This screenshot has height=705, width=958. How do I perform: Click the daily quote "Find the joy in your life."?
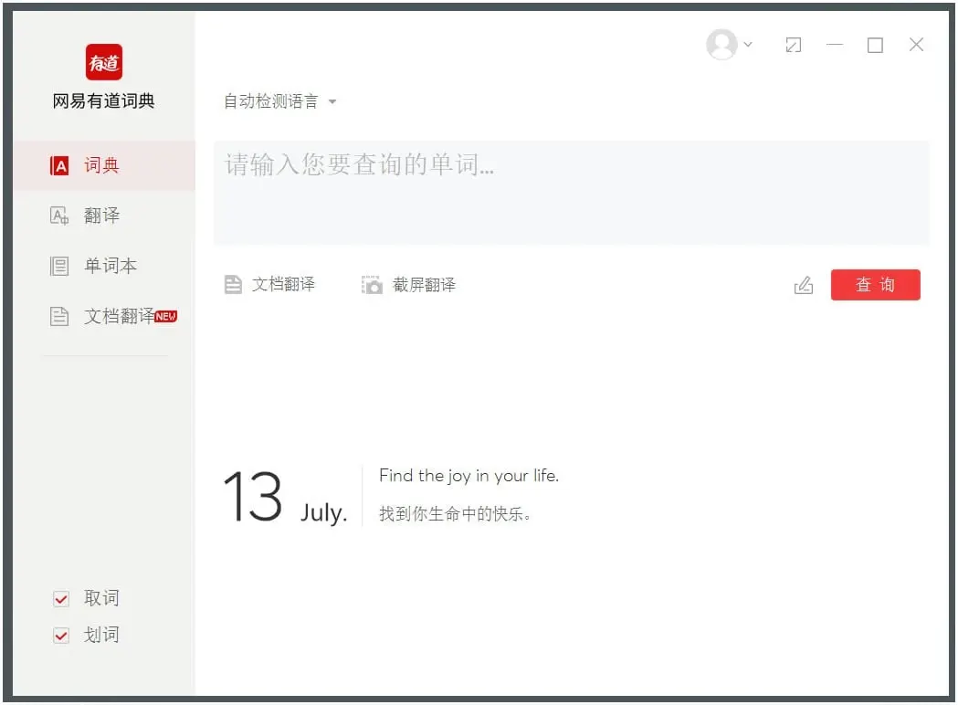(468, 476)
